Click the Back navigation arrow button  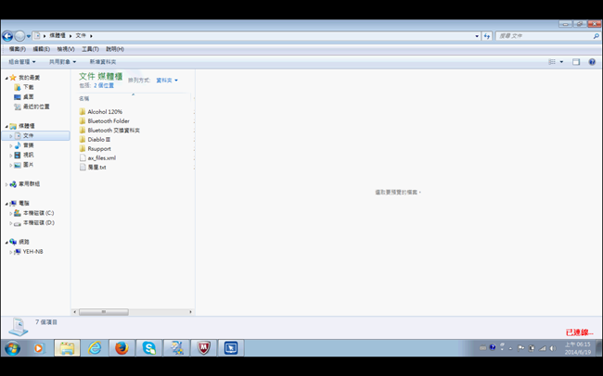[7, 36]
